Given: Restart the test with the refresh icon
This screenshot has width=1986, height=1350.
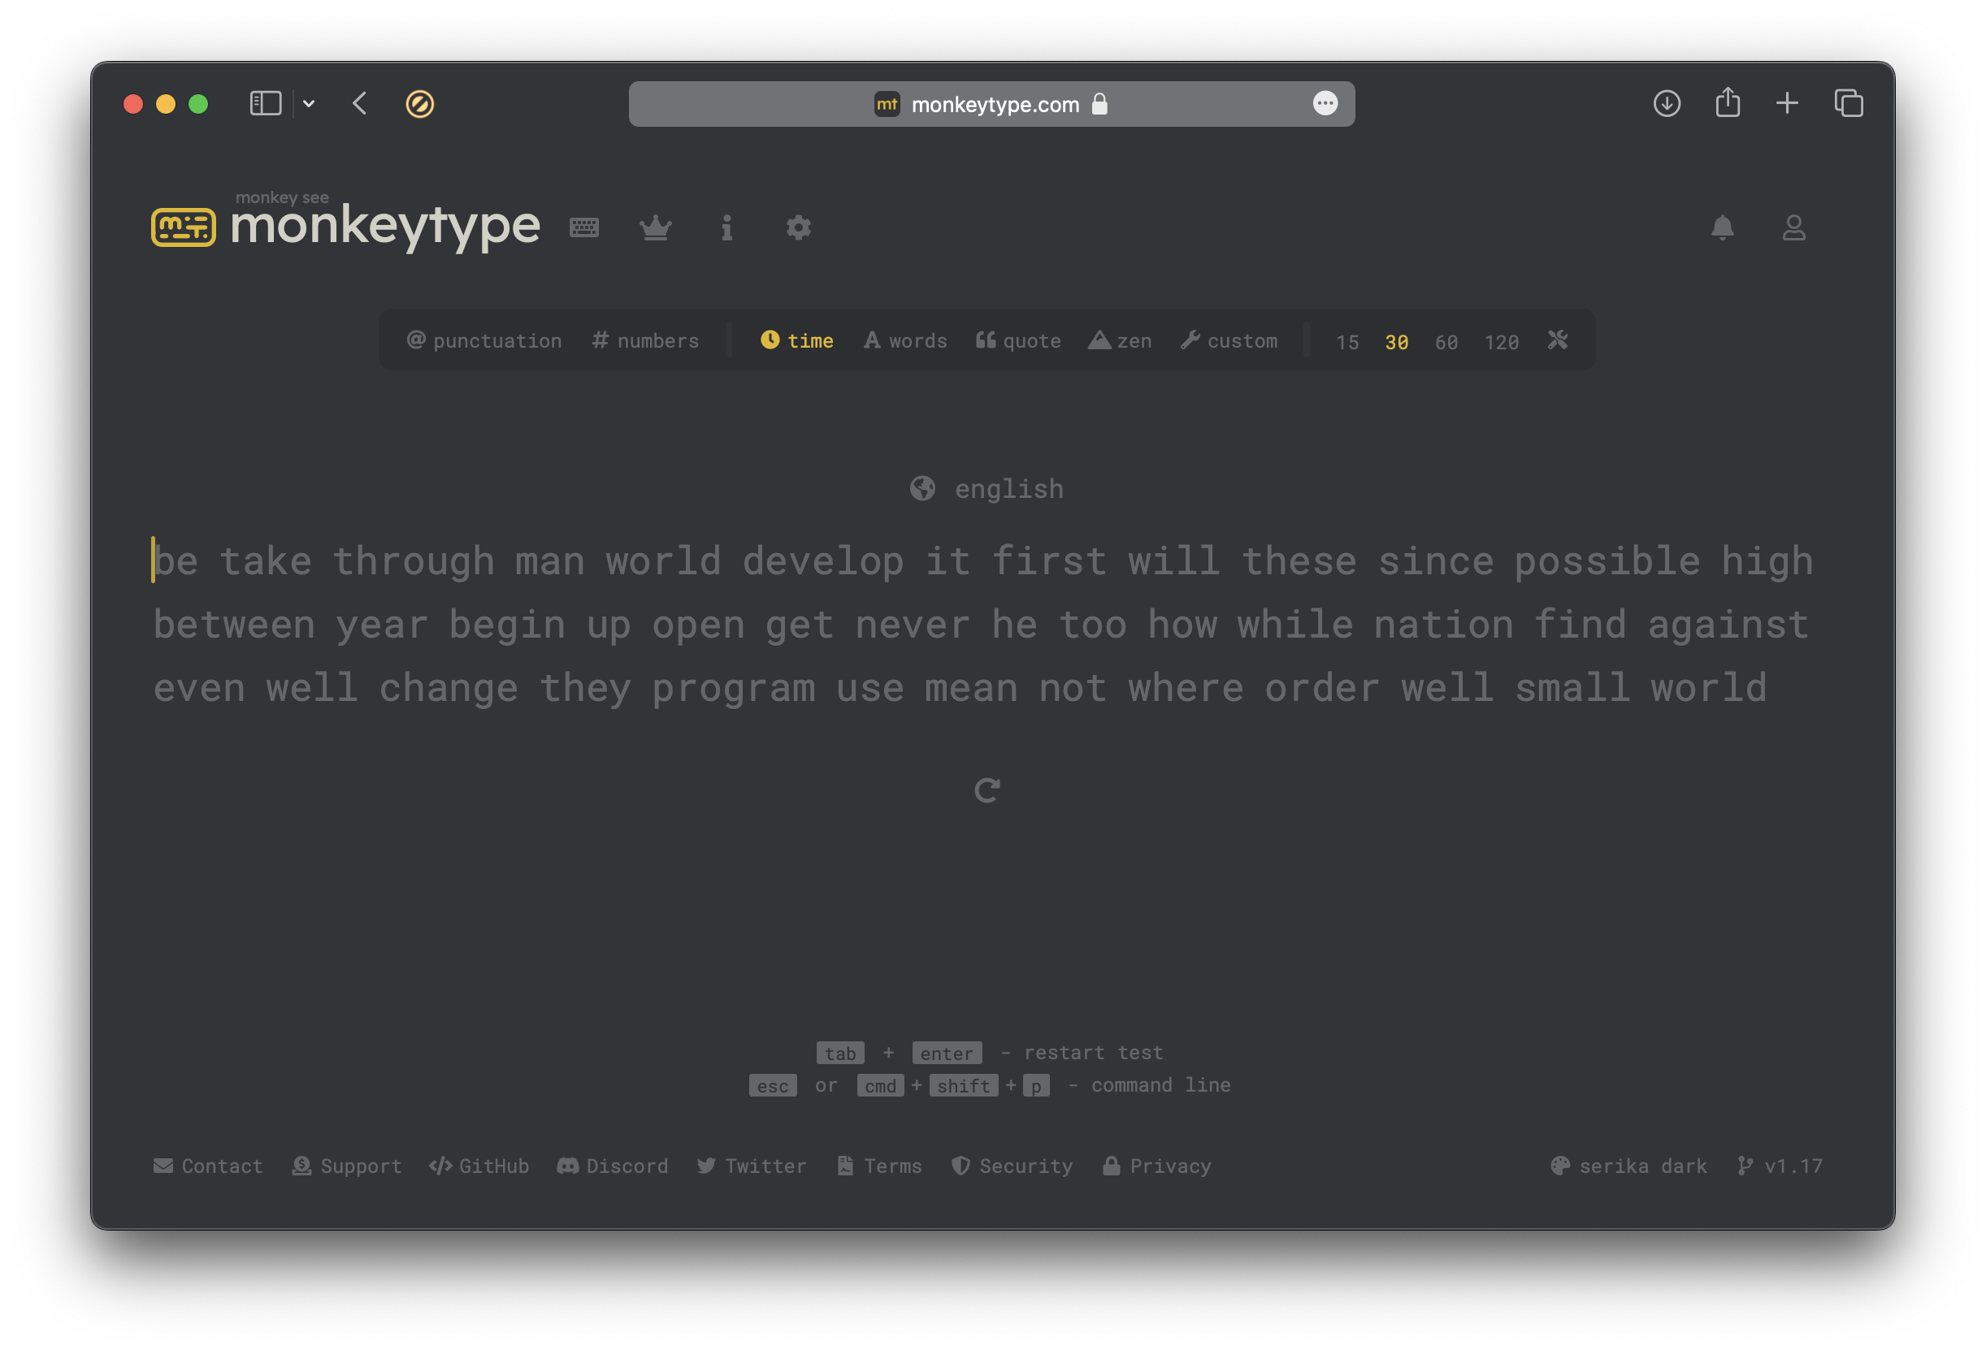Looking at the screenshot, I should click(x=988, y=789).
